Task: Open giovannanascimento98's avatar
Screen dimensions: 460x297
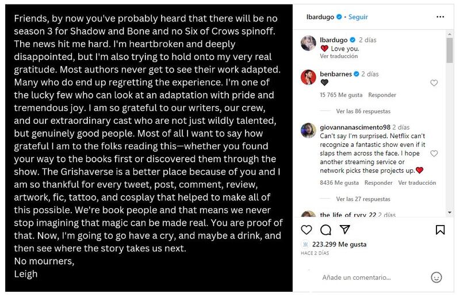Action: point(308,130)
